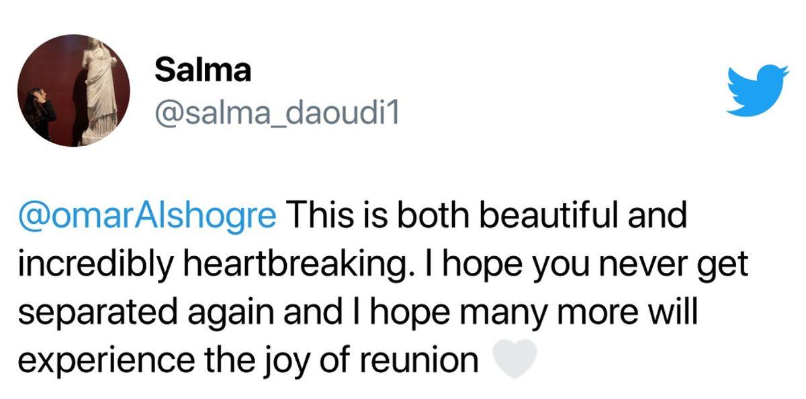Click the word "never" in the tweet
Screen dimensions: 806x399
(x=630, y=266)
